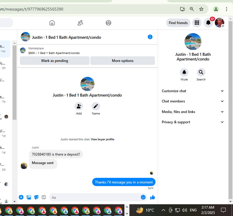Image resolution: width=233 pixels, height=216 pixels.
Task: Edit chat name using pencil icon
Action: tap(96, 106)
